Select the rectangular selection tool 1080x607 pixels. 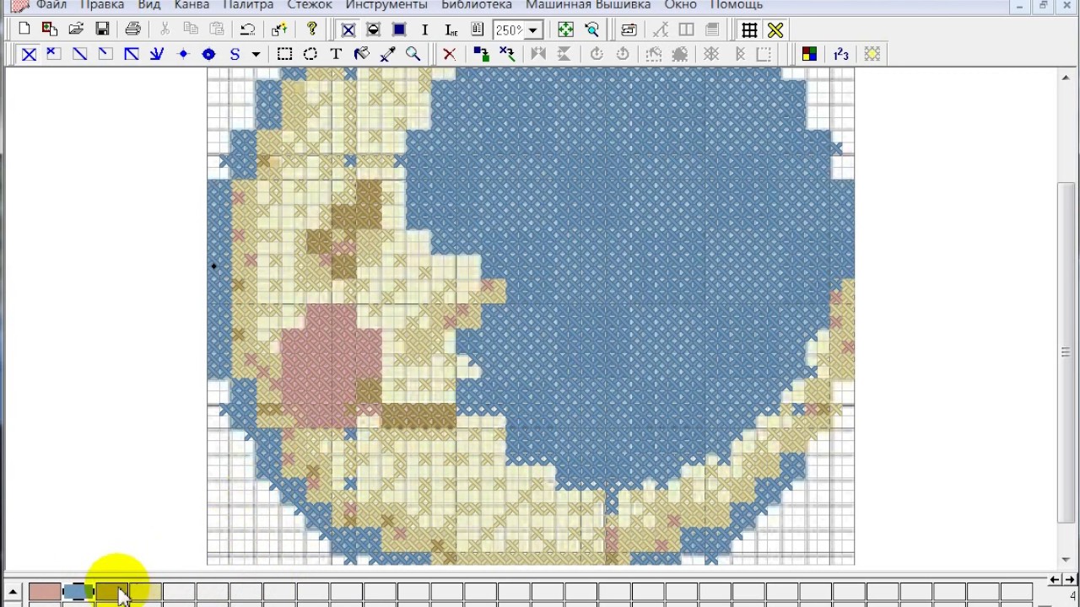tap(284, 54)
